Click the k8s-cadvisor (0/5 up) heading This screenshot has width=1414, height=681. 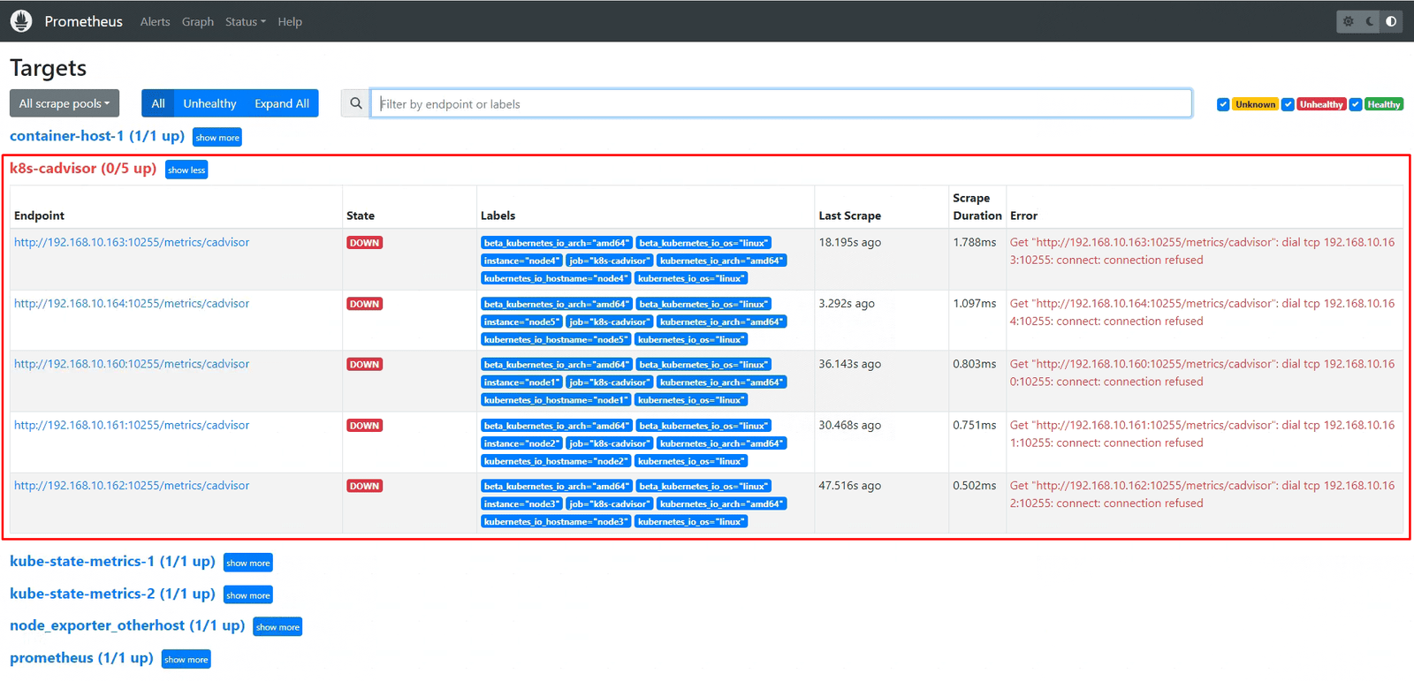(x=83, y=169)
